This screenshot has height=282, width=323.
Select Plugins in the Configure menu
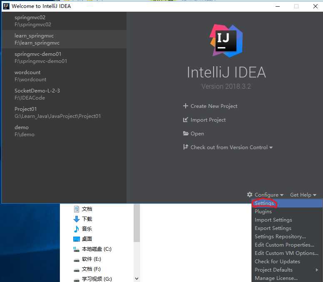tap(287, 211)
